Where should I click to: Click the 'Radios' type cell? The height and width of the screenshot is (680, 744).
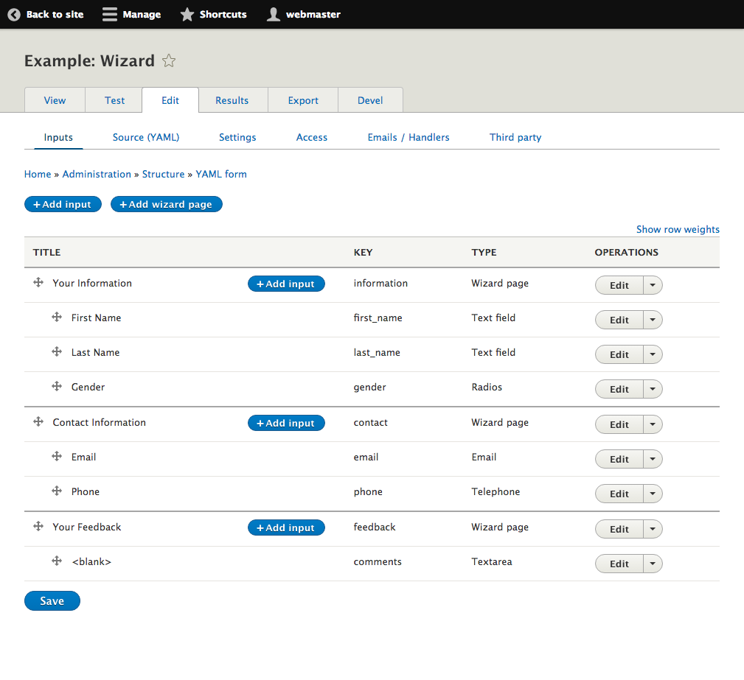pyautogui.click(x=487, y=387)
